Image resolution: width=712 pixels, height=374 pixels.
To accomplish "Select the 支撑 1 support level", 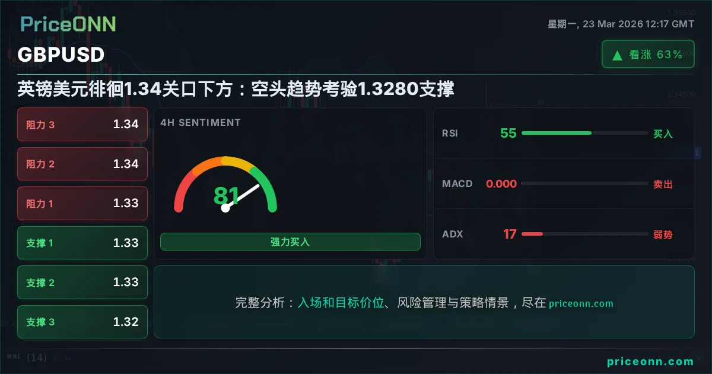I will [x=82, y=243].
